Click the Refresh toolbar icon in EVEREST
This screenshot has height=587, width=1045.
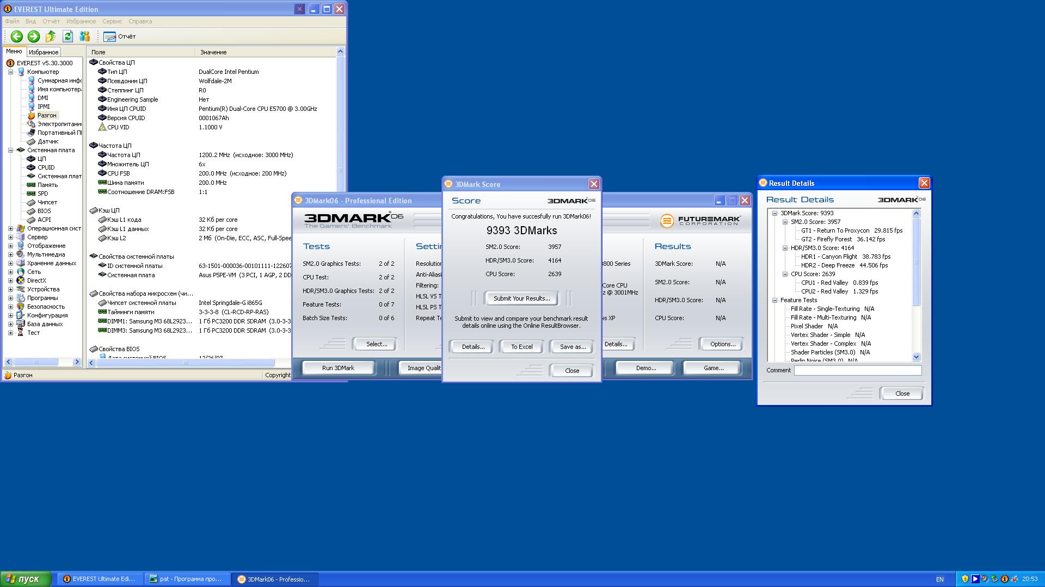67,36
